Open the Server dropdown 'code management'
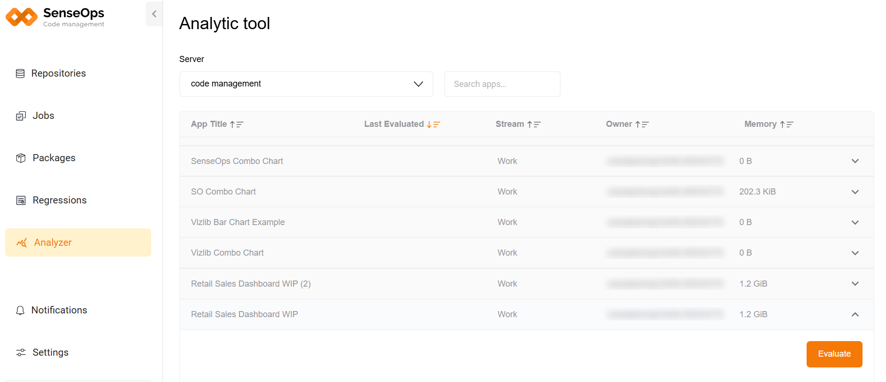 pyautogui.click(x=306, y=84)
